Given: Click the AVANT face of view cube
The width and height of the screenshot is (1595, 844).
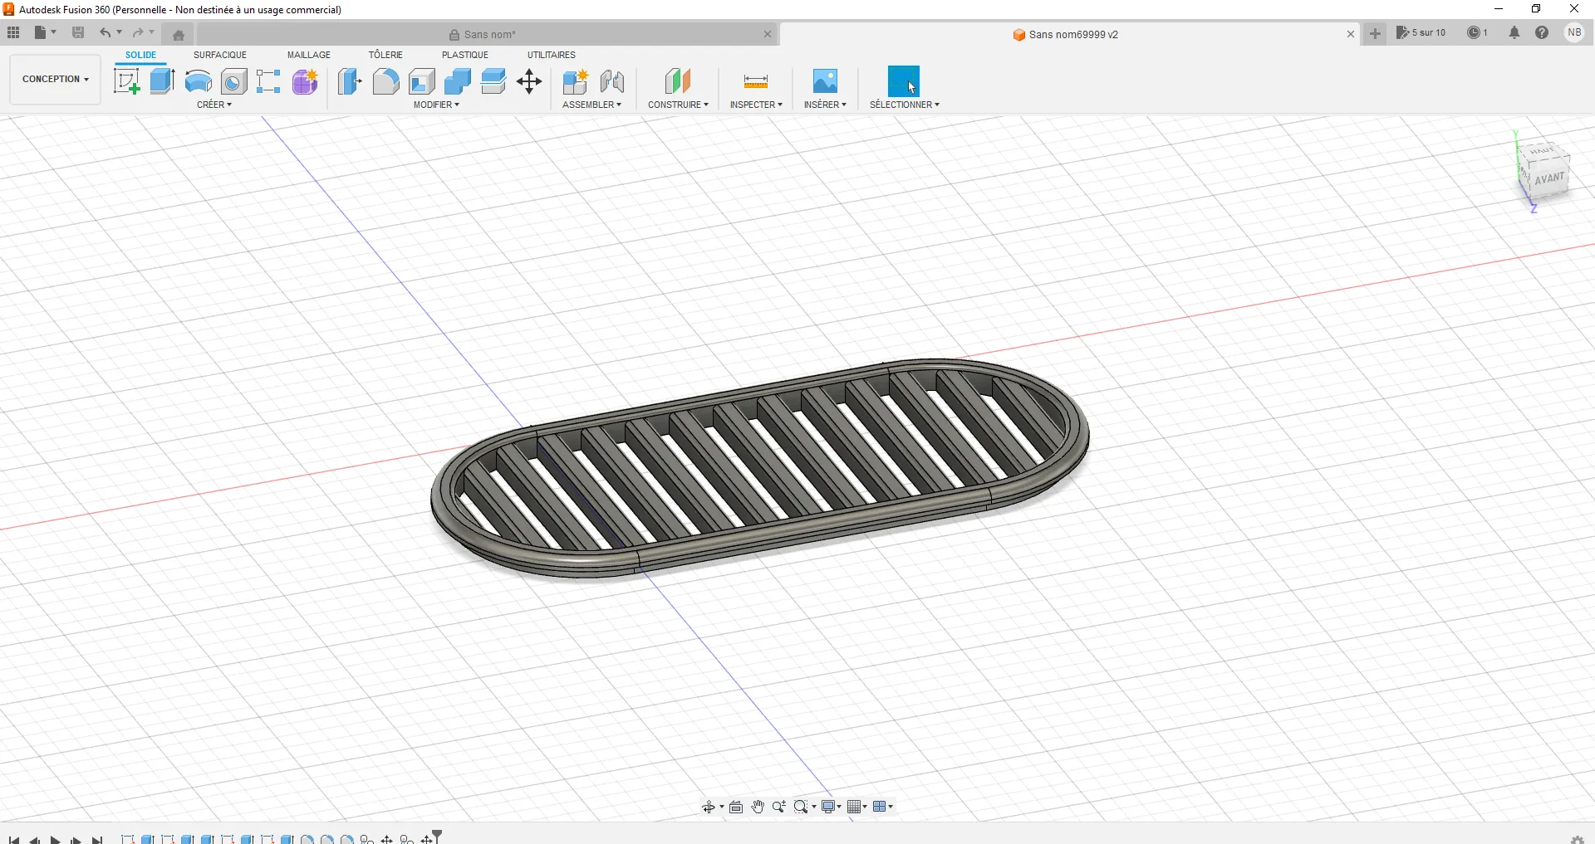Looking at the screenshot, I should [x=1549, y=179].
